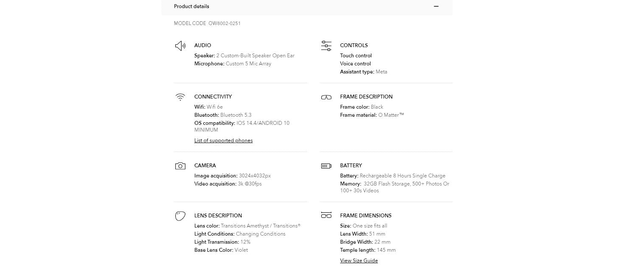Viewport: 617px width, 270px height.
Task: Click the model code OW8002-0251 text
Action: pyautogui.click(x=224, y=23)
